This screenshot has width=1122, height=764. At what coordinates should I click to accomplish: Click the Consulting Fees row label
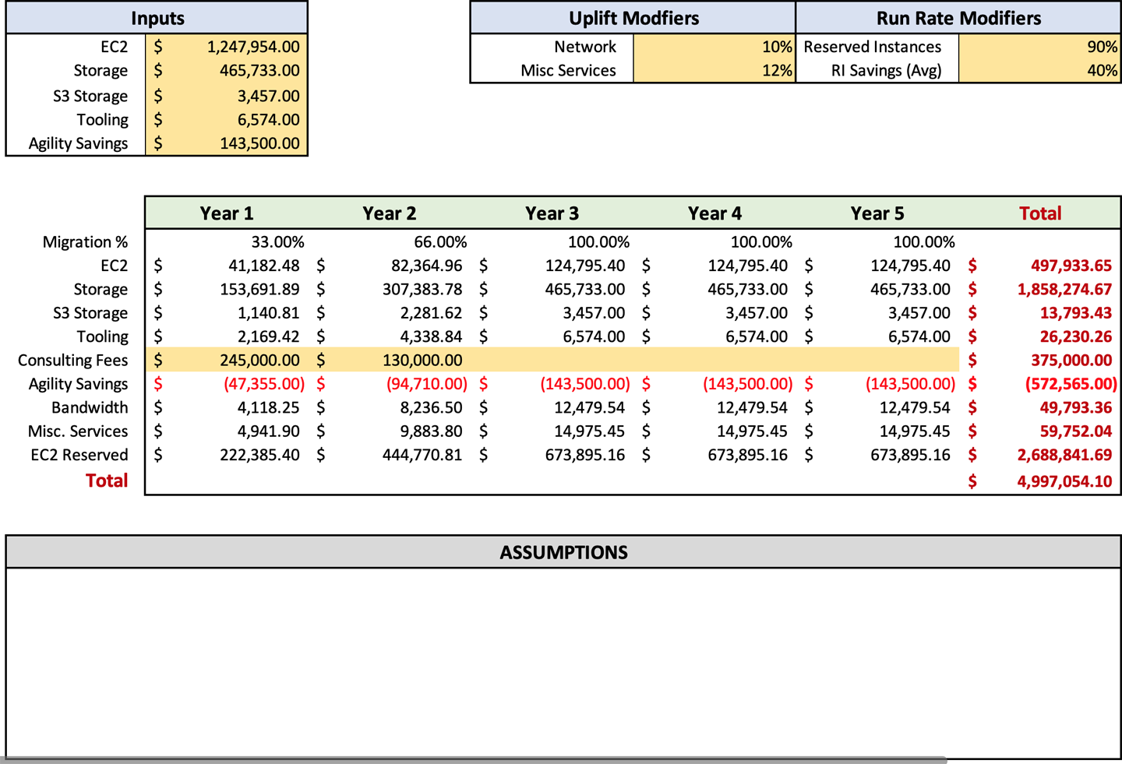[72, 361]
